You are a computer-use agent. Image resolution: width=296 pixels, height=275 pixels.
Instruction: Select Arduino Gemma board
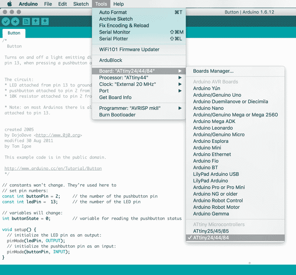point(235,214)
